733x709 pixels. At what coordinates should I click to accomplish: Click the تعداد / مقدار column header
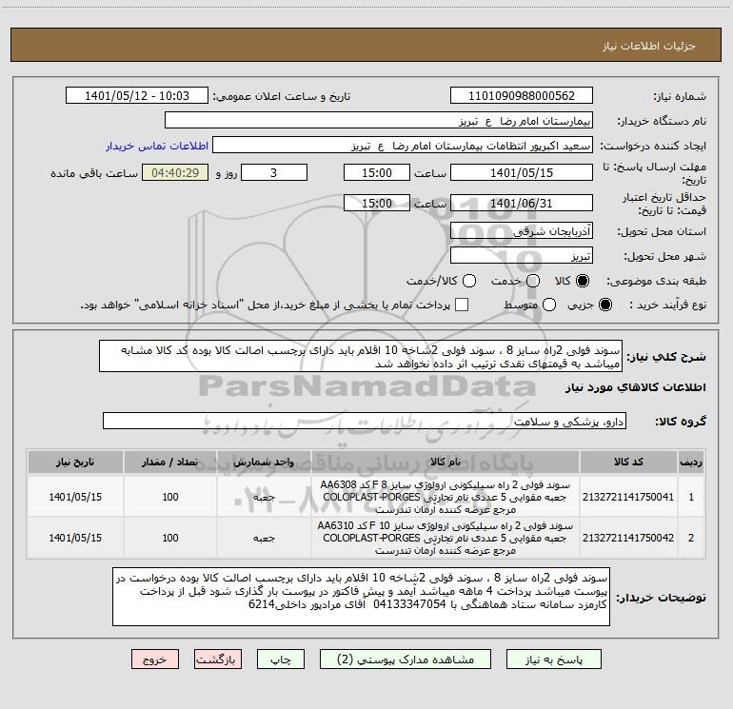170,463
